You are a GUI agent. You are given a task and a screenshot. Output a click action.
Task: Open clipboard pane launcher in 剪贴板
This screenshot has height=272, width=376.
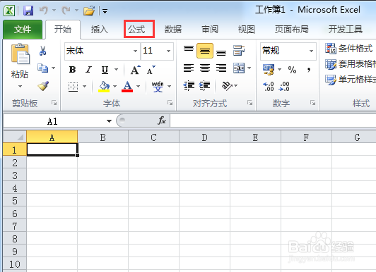coord(54,103)
